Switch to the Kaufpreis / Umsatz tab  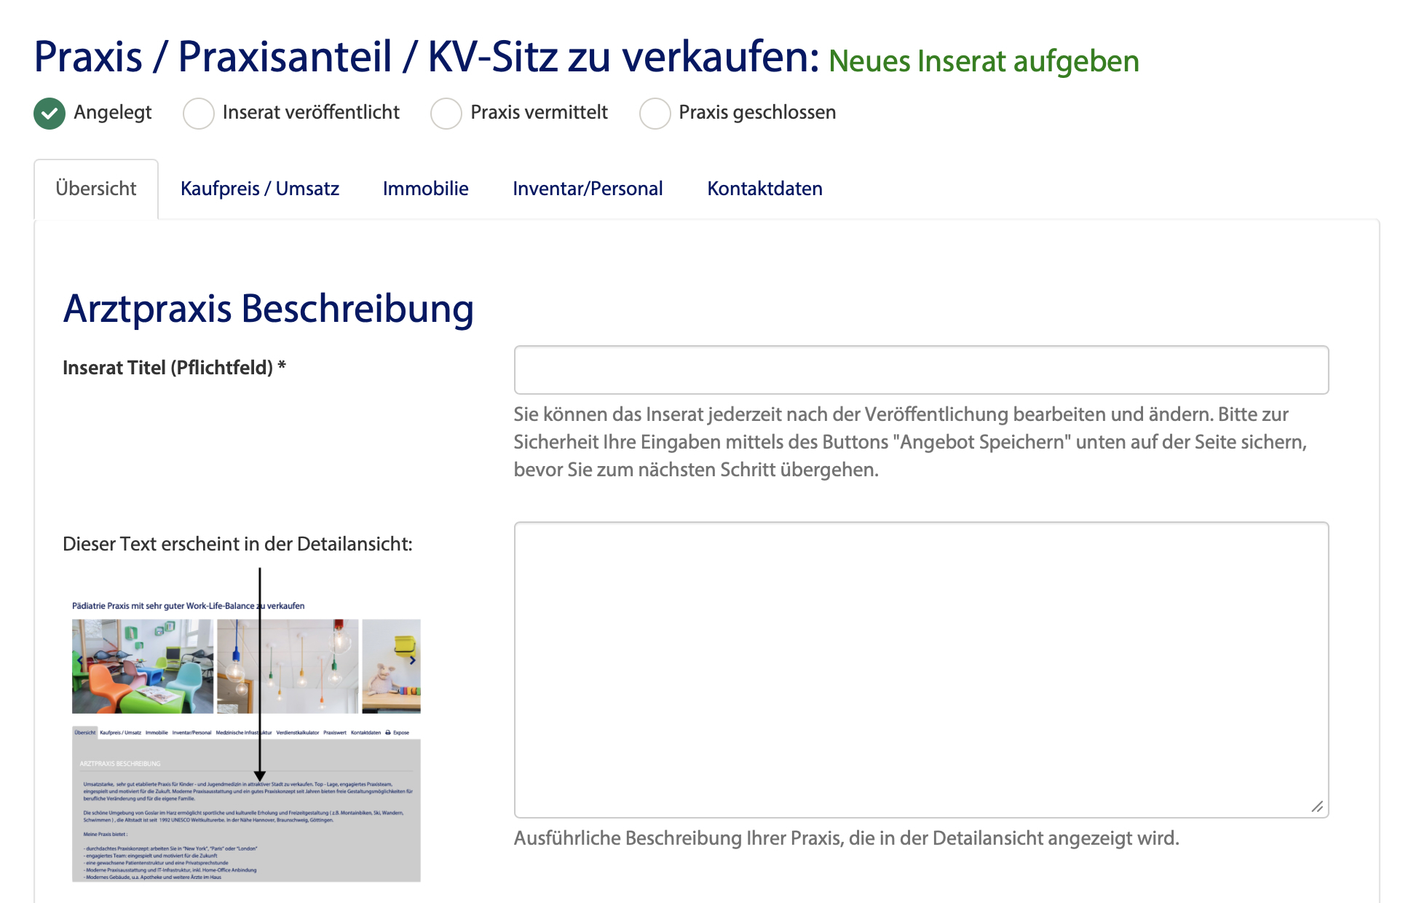(260, 189)
